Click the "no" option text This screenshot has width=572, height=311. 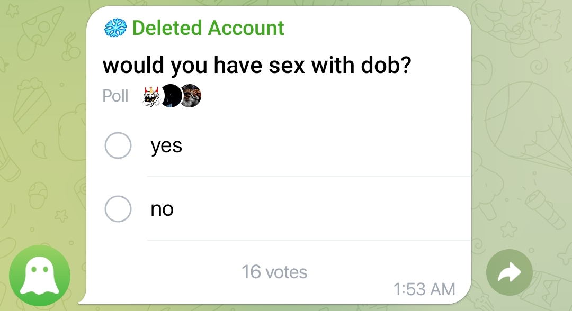coord(162,209)
